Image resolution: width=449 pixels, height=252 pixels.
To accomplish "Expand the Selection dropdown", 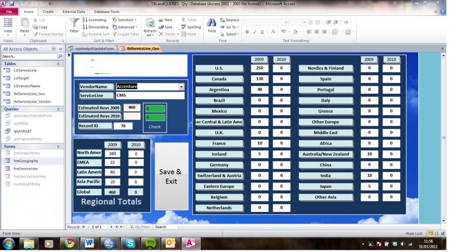I will pos(124,19).
